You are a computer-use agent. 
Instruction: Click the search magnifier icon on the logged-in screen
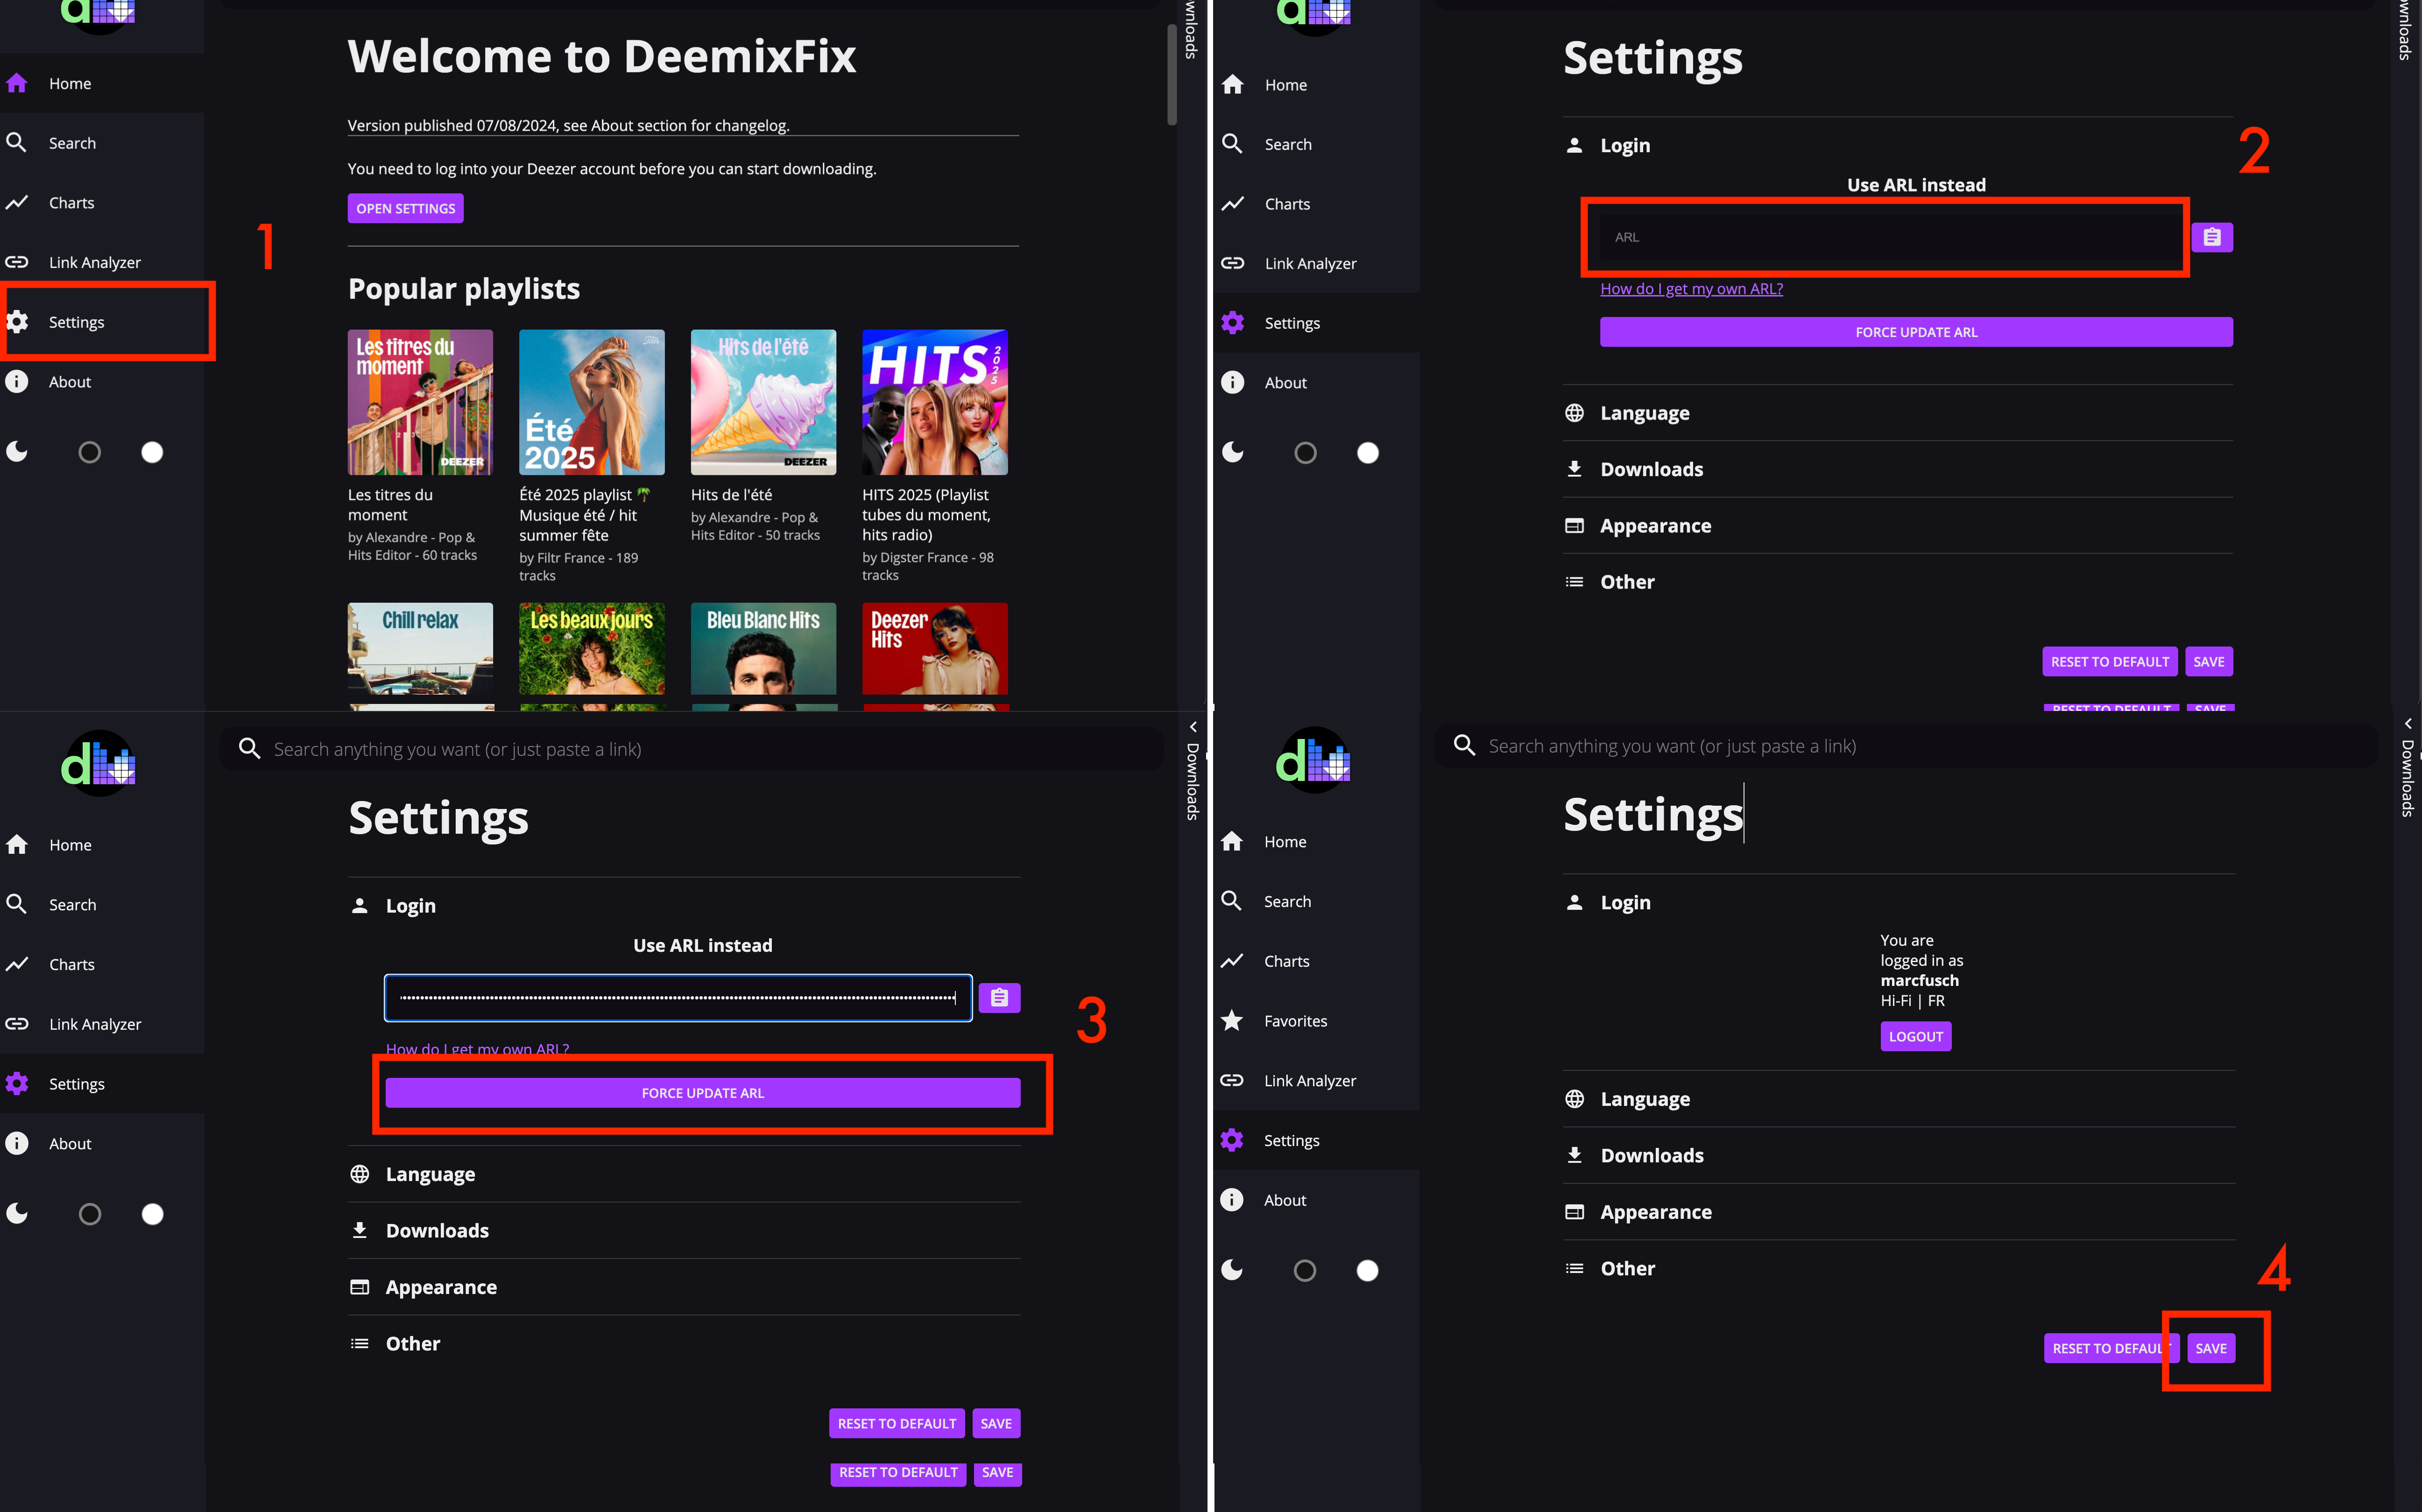[x=1465, y=745]
